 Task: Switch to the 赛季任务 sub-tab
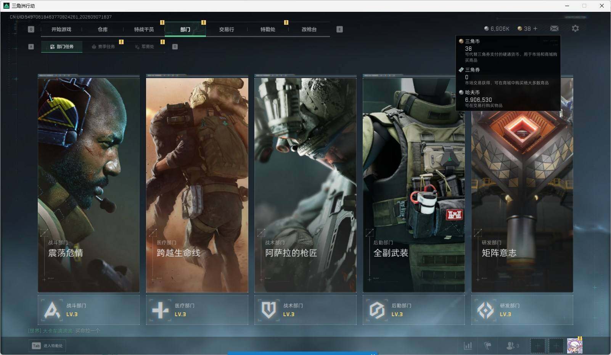tap(103, 46)
